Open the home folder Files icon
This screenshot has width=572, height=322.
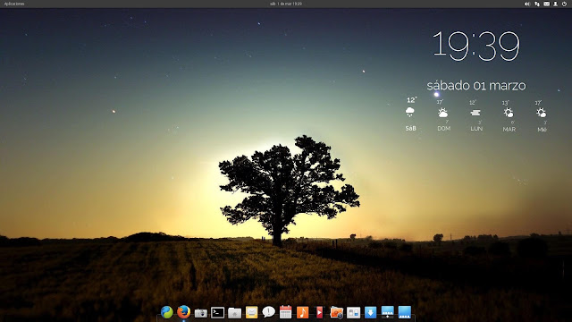point(234,313)
